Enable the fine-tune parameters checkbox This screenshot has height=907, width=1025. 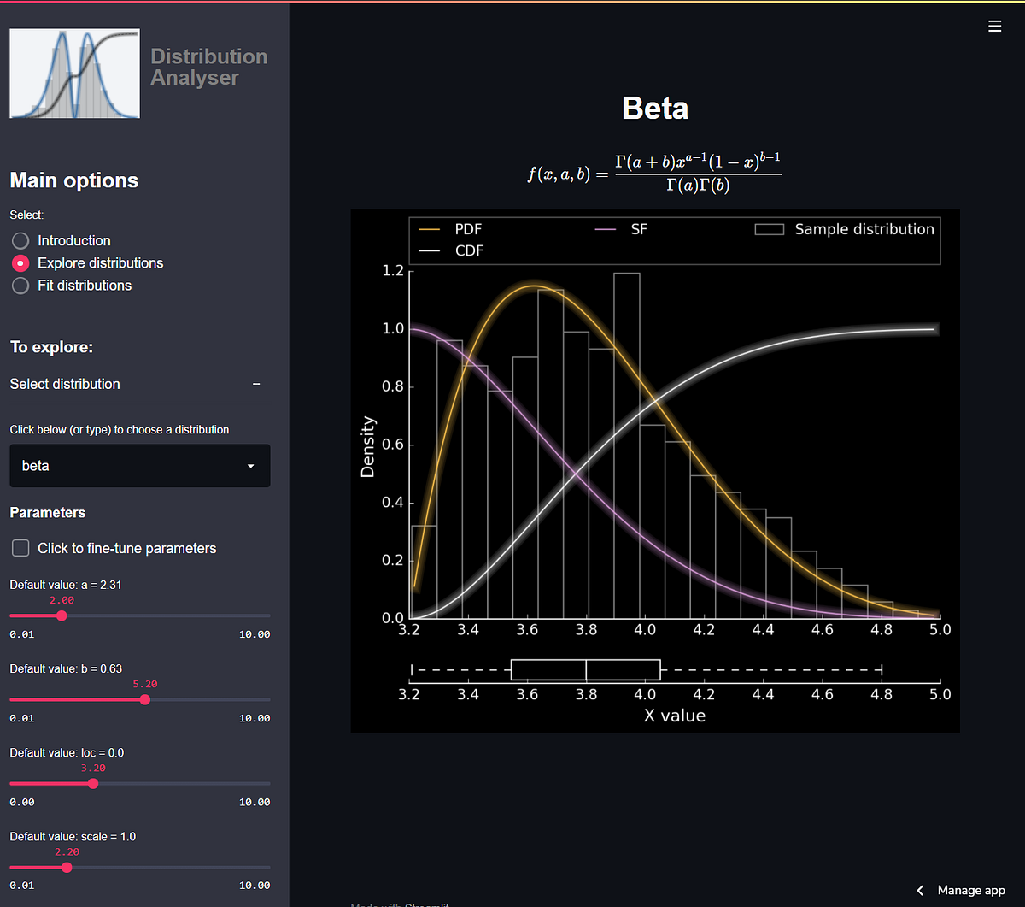click(20, 547)
